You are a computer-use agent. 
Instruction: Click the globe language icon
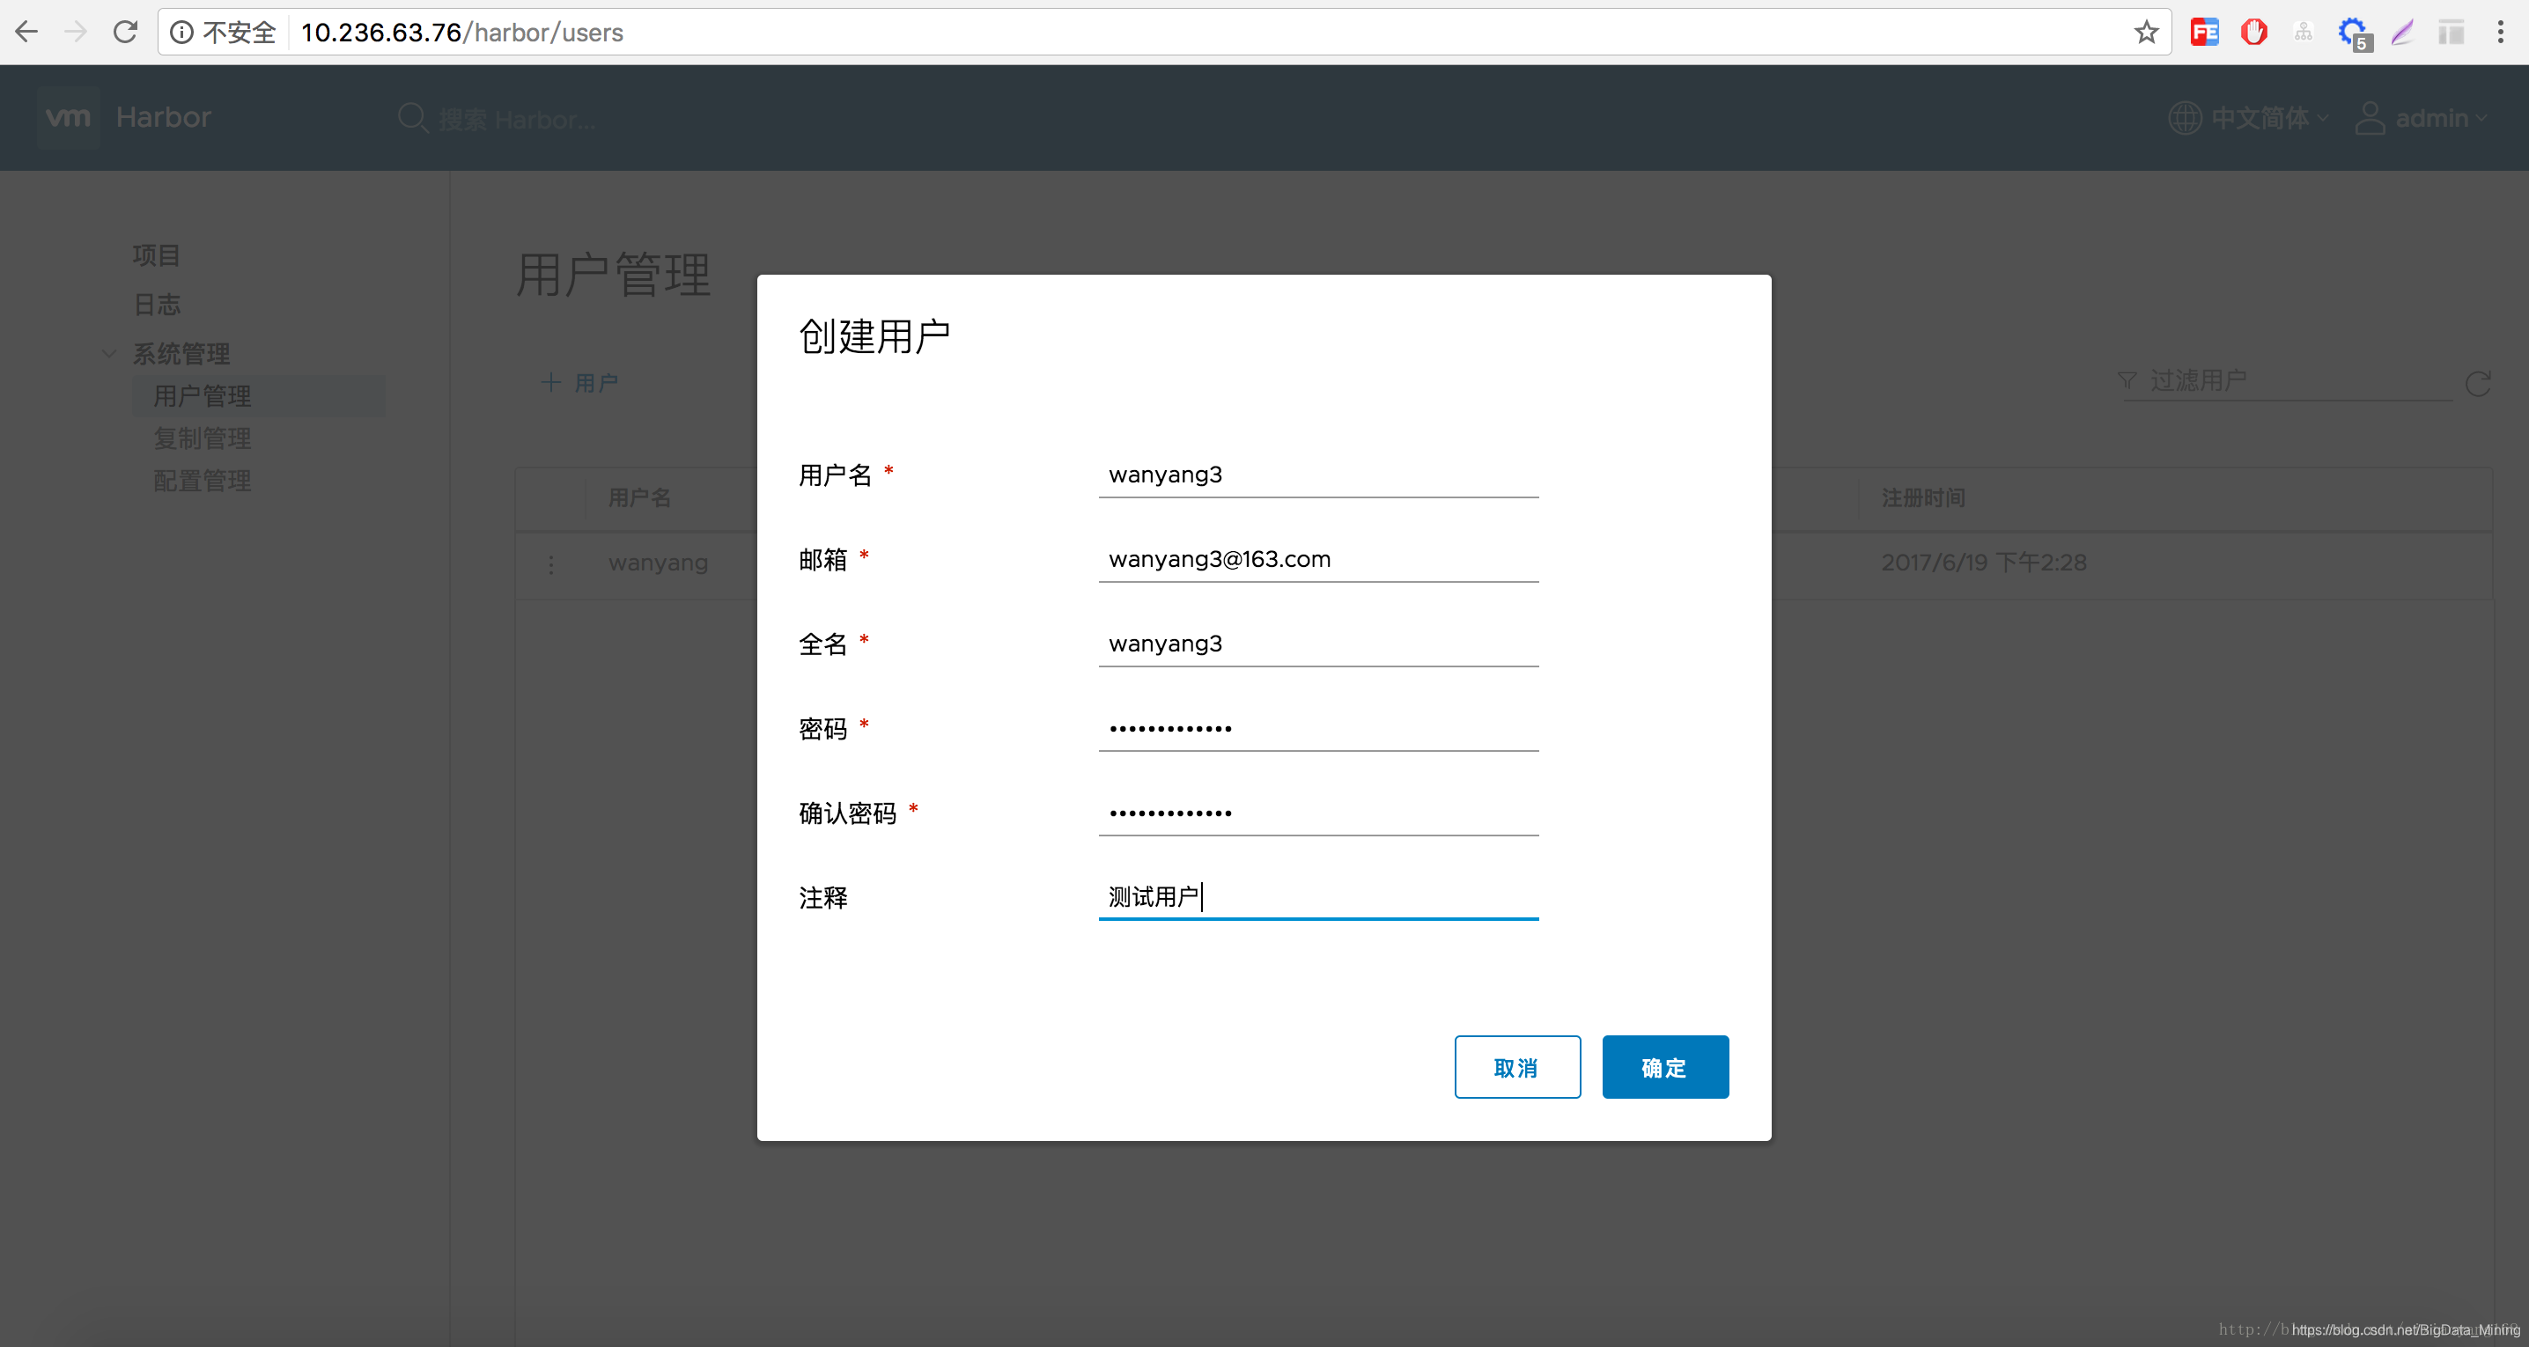pos(2185,118)
